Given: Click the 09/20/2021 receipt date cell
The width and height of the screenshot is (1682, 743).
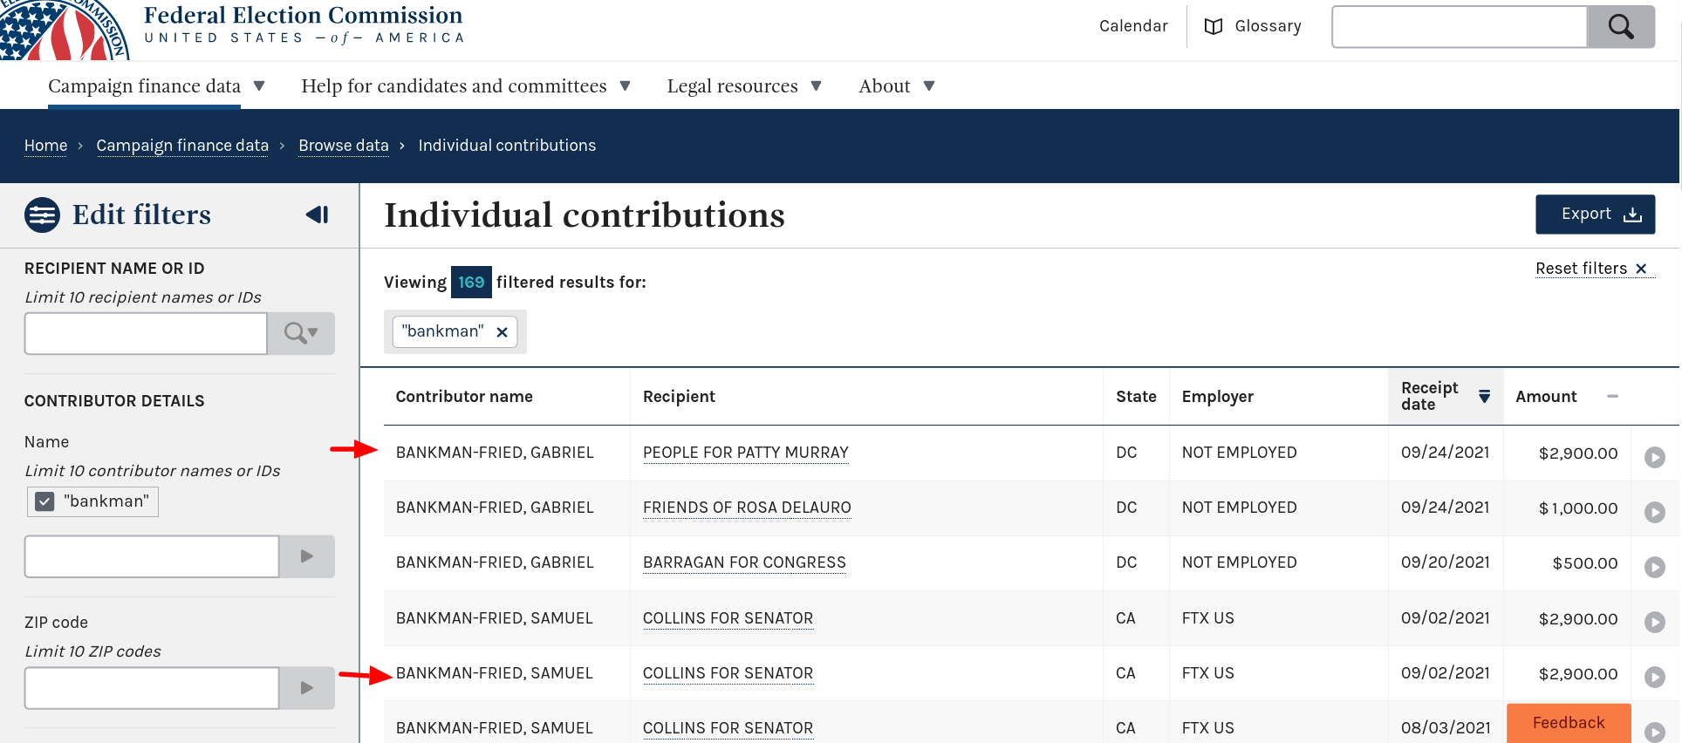Looking at the screenshot, I should (x=1446, y=562).
